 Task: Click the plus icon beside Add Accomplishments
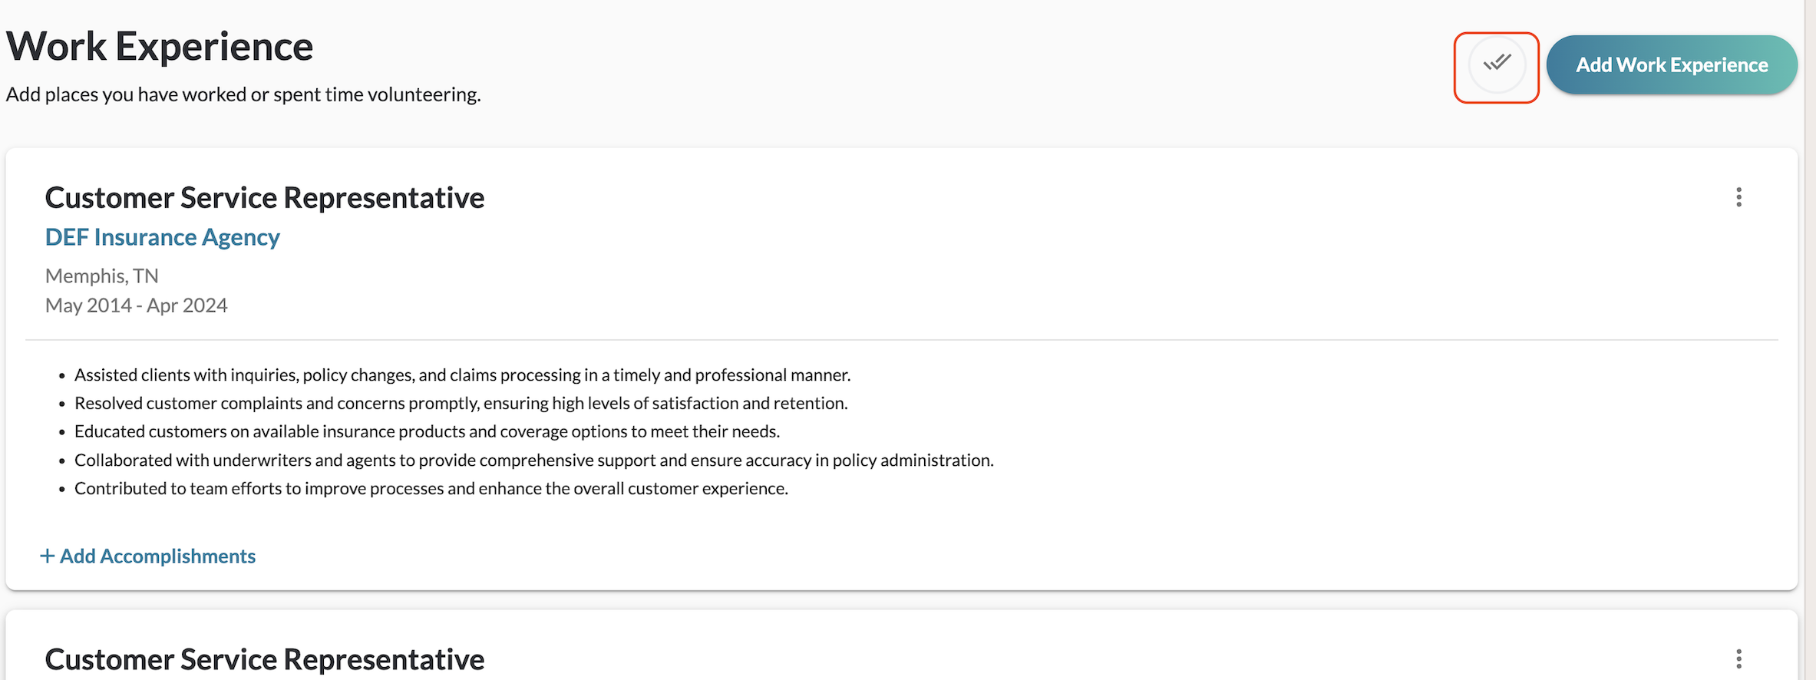tap(48, 556)
